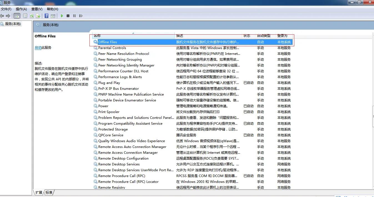The image size is (374, 197).
Task: Pause the service using the pause icon
Action: [74, 16]
